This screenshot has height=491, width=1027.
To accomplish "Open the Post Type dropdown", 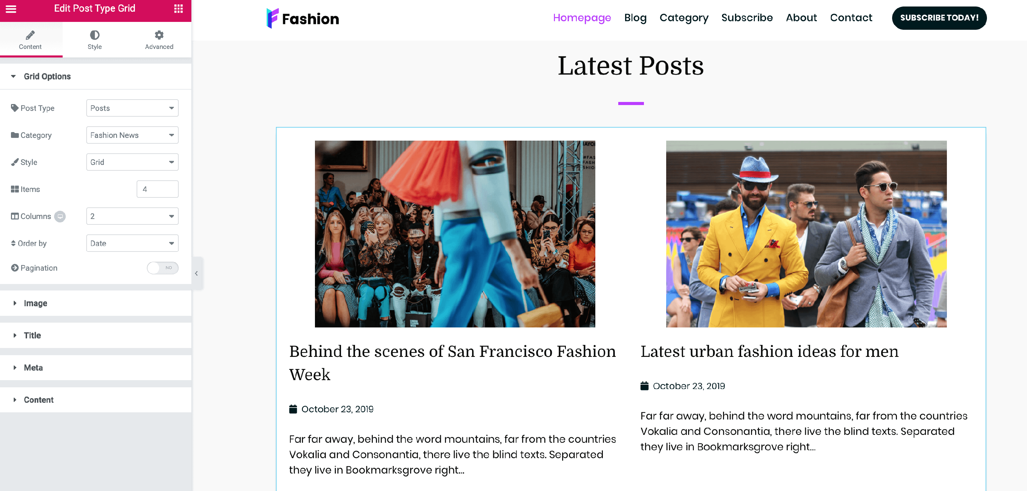I will click(x=132, y=108).
